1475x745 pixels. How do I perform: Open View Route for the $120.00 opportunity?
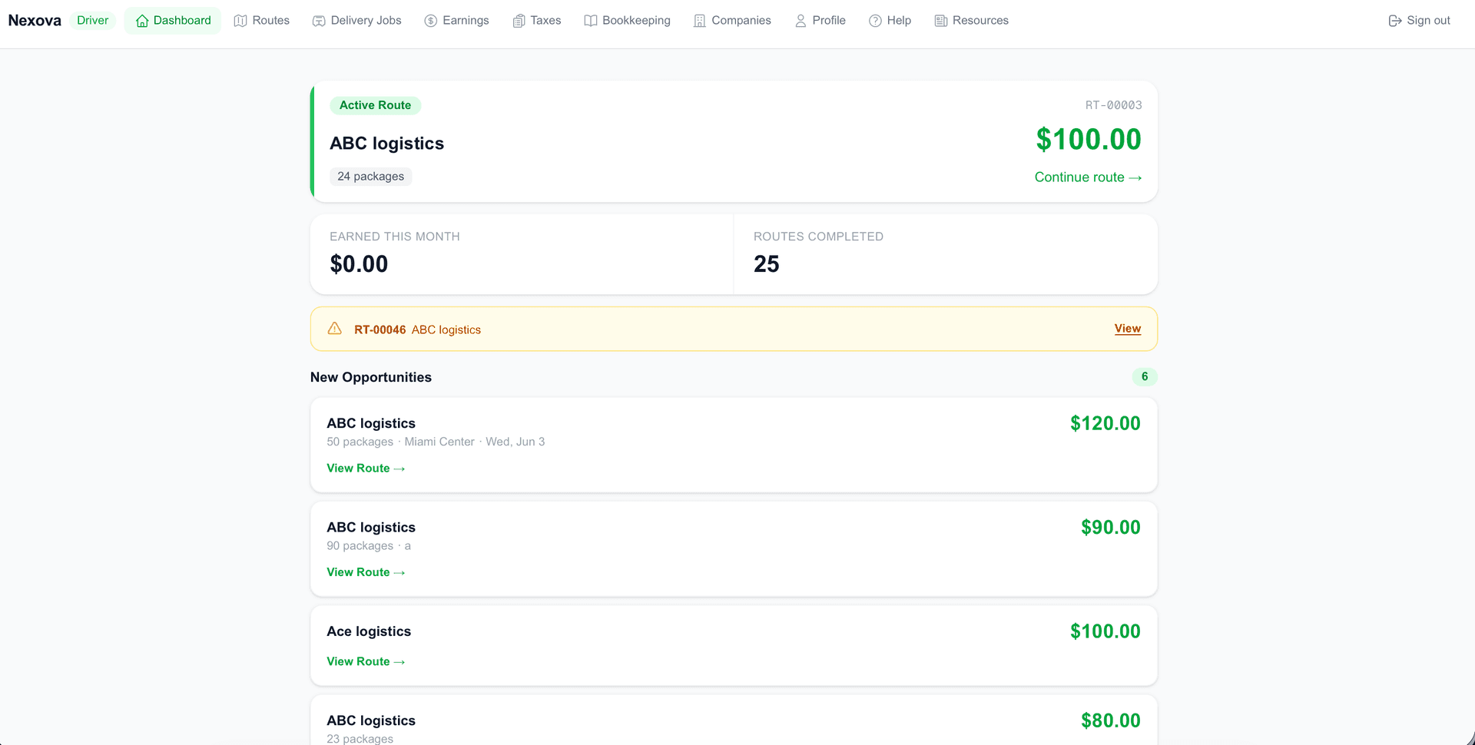(366, 469)
